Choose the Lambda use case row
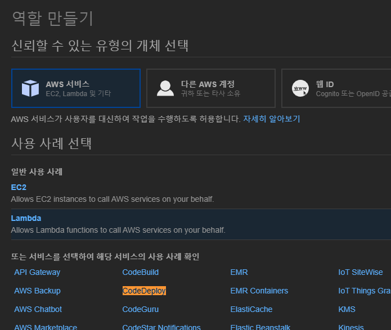The image size is (391, 330). (x=201, y=224)
